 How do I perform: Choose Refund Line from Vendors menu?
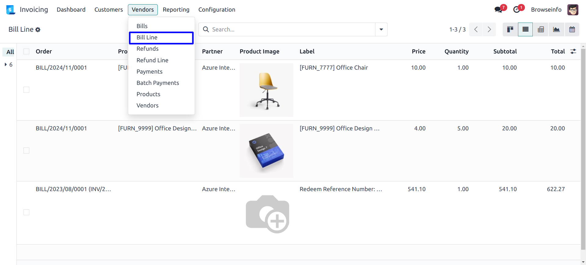click(152, 60)
